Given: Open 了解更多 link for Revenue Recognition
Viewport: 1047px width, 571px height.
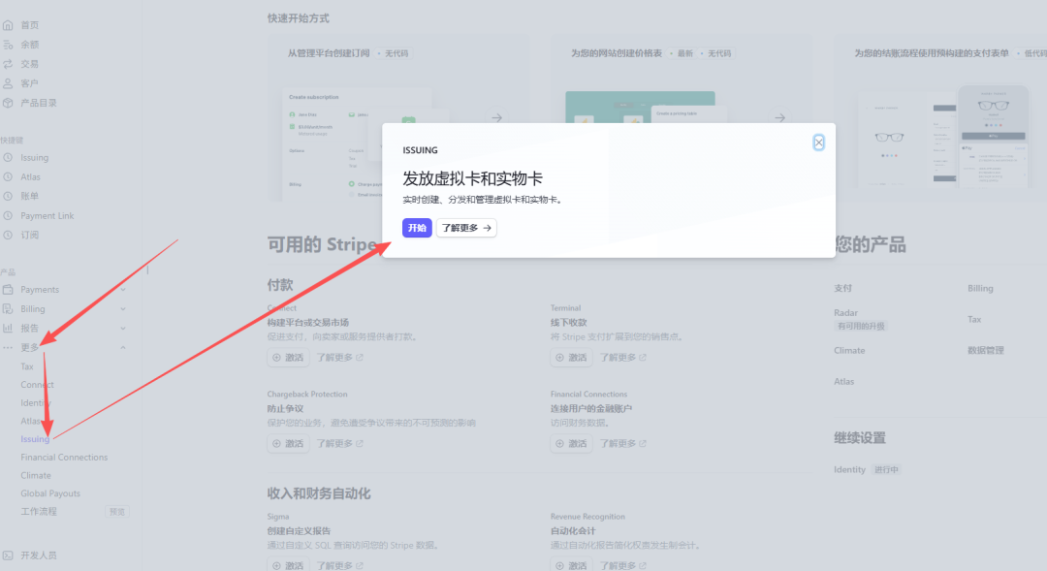Looking at the screenshot, I should tap(623, 565).
